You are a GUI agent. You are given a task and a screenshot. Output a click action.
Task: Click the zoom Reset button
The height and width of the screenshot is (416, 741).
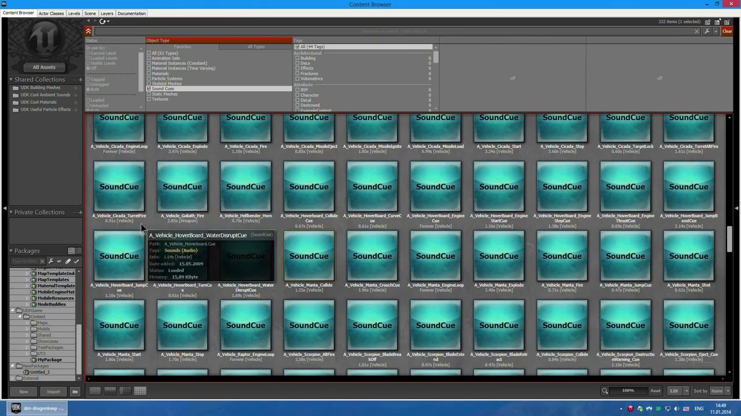point(655,391)
